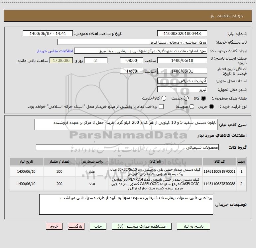Screen dimensions: 256x248
Task: Click announcement date field 1400/06/07 - 14:41
Action: tap(48, 33)
